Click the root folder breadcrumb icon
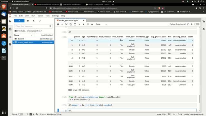 16,31
